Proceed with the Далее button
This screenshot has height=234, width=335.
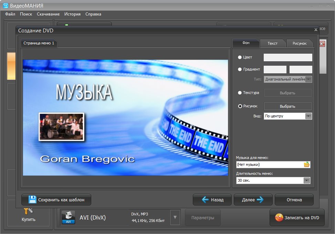coord(253,200)
